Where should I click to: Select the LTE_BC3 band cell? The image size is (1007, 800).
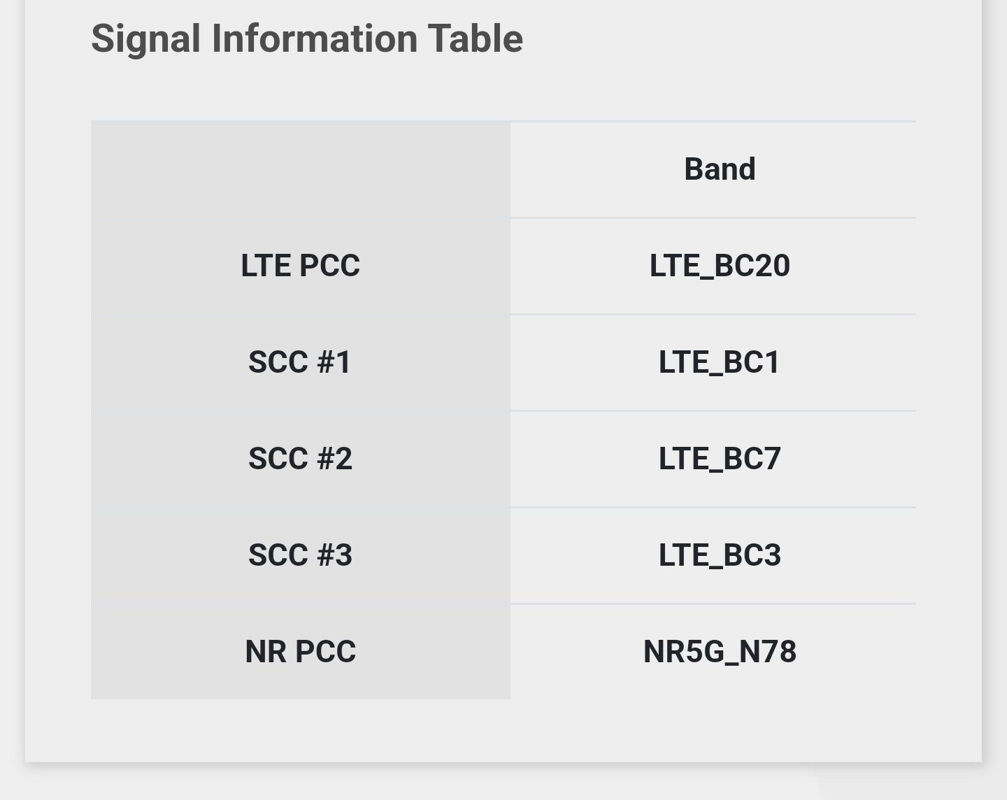[x=720, y=555]
